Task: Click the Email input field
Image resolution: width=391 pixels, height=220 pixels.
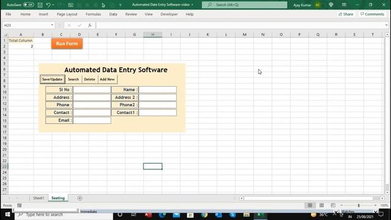Action: pyautogui.click(x=92, y=120)
